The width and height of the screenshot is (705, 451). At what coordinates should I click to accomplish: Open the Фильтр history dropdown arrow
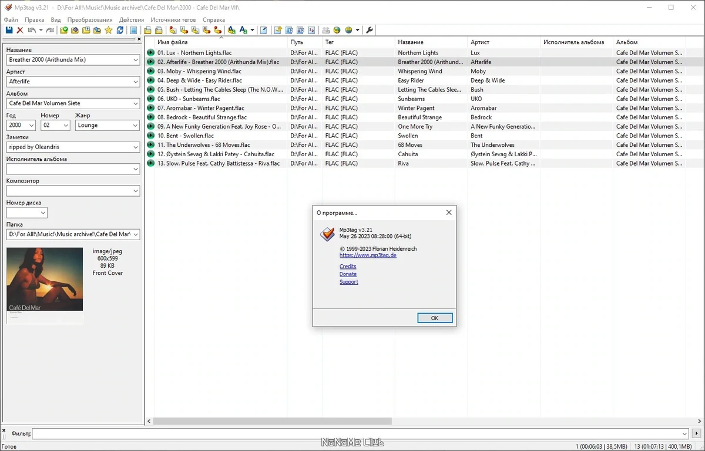684,434
